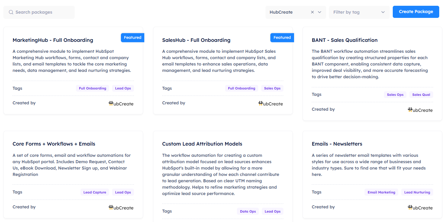445x222 pixels.
Task: Type in the Search packages field
Action: point(43,12)
